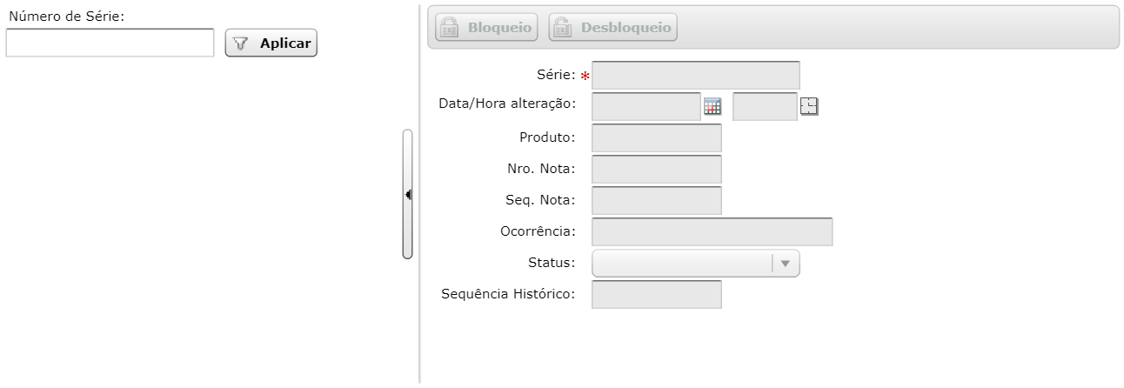This screenshot has width=1124, height=388.
Task: Click into the required Série field
Action: click(x=695, y=76)
